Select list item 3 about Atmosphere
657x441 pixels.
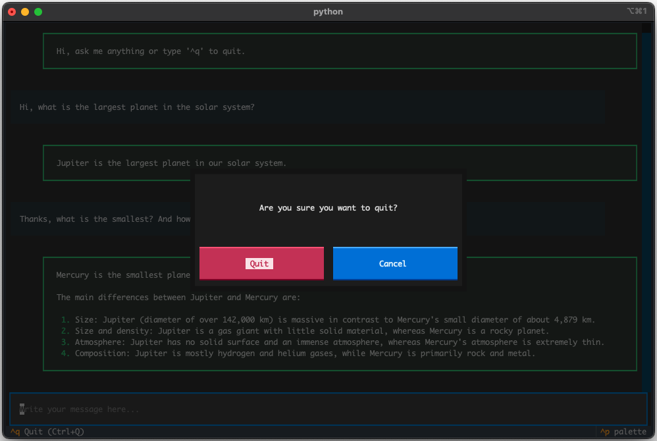click(332, 342)
